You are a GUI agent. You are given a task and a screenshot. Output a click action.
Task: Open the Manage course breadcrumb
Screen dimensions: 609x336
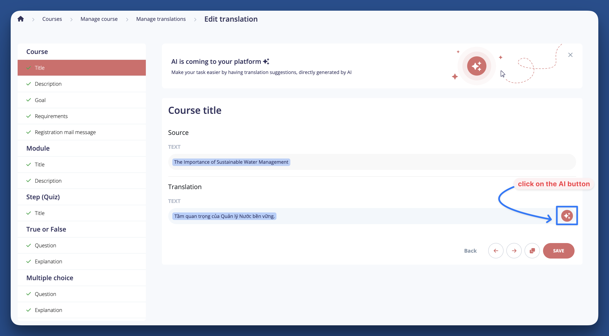click(x=99, y=19)
